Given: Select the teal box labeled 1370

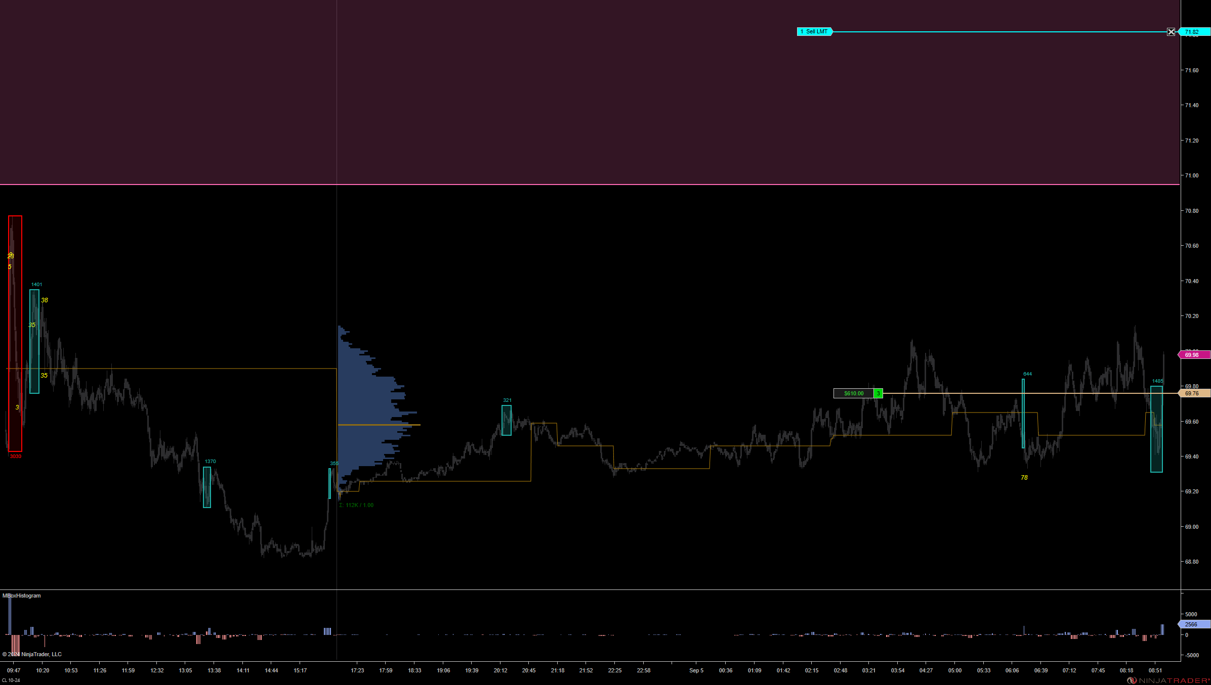Looking at the screenshot, I should [x=207, y=487].
